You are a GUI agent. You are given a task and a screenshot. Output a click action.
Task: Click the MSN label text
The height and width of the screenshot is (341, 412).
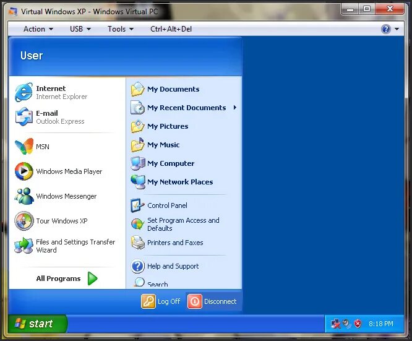point(43,147)
